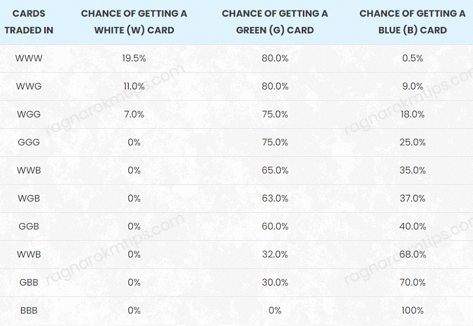Image resolution: width=473 pixels, height=326 pixels.
Task: Select the 25.0% blue chance cell
Action: coord(412,143)
